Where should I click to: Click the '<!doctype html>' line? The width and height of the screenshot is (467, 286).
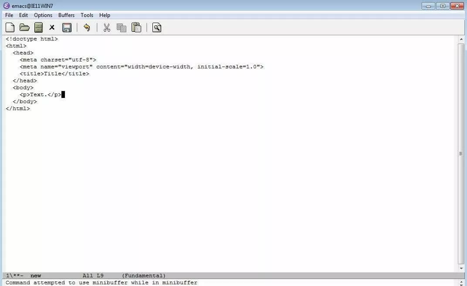pos(31,39)
